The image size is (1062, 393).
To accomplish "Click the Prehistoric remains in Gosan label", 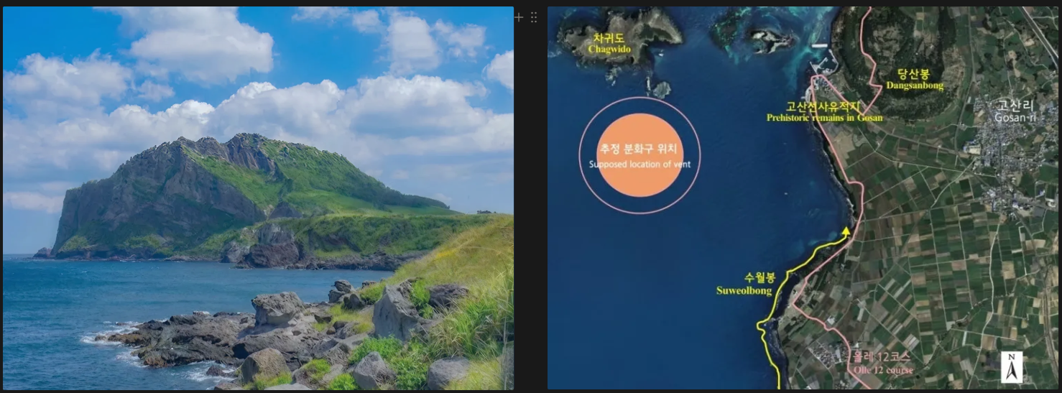I will pyautogui.click(x=823, y=112).
